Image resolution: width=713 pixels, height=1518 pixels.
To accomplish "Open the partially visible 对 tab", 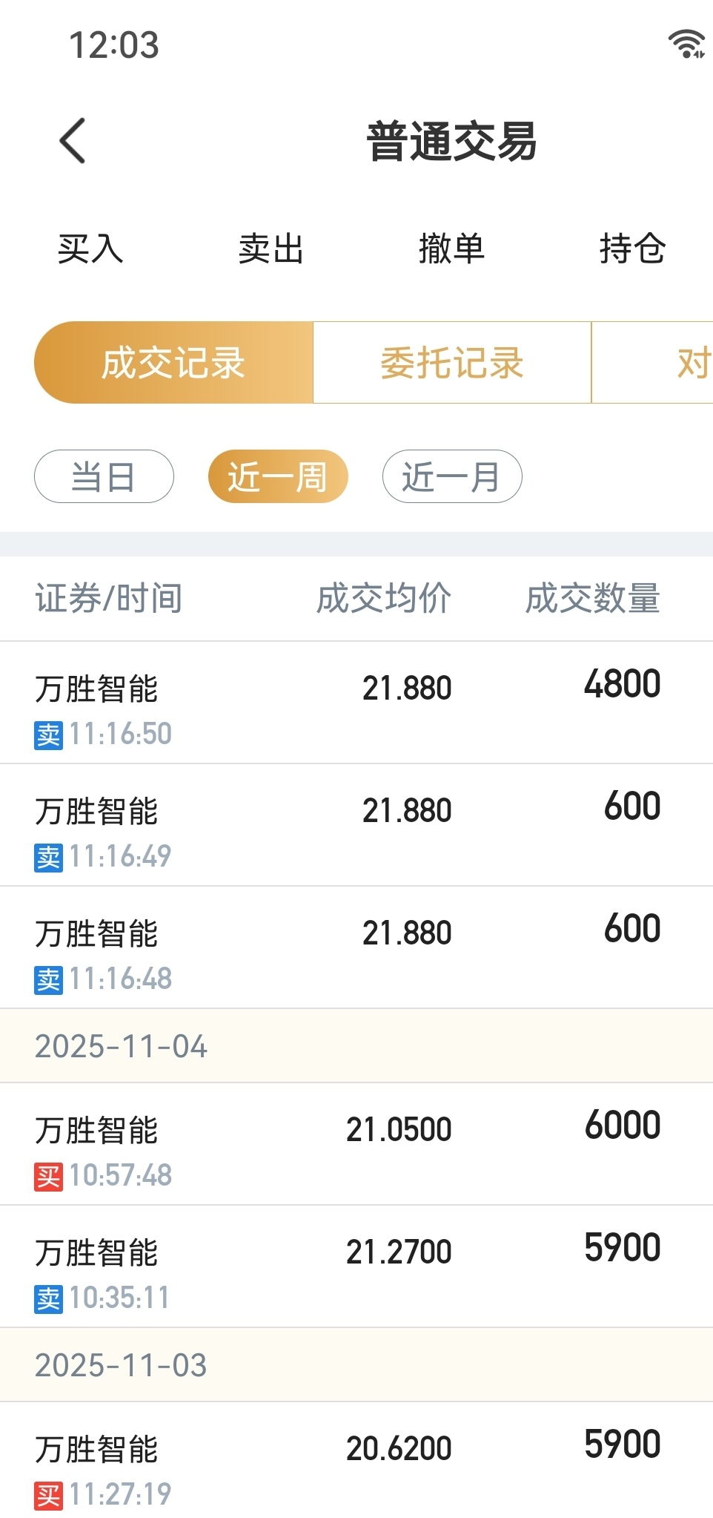I will [x=653, y=363].
